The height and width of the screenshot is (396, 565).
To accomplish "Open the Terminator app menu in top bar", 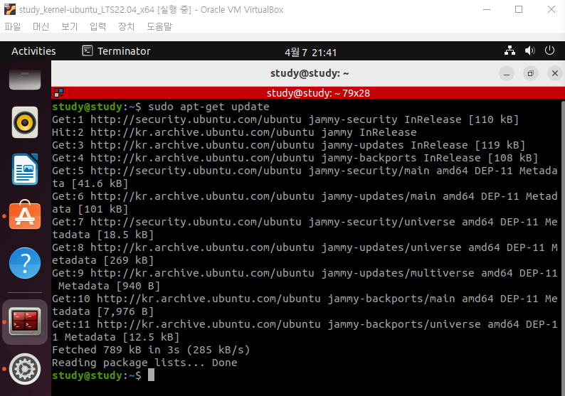I will [116, 51].
